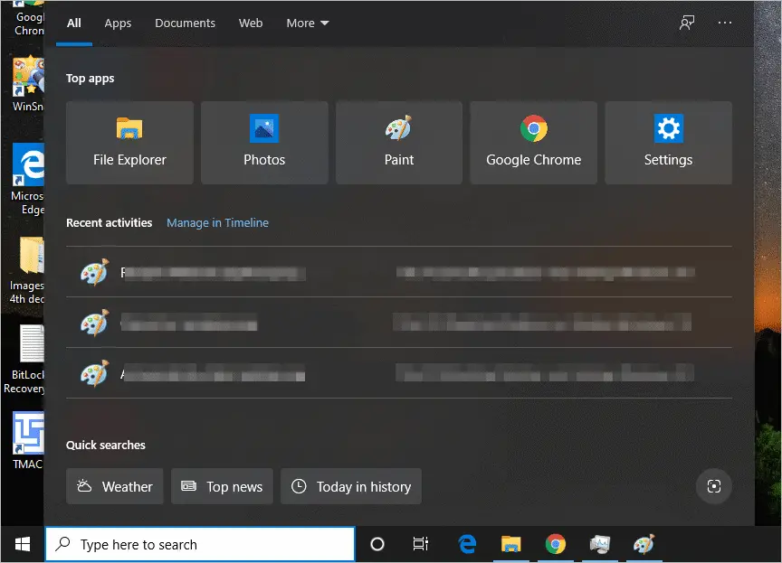Switch to the All tab
Image resolution: width=782 pixels, height=563 pixels.
point(74,23)
